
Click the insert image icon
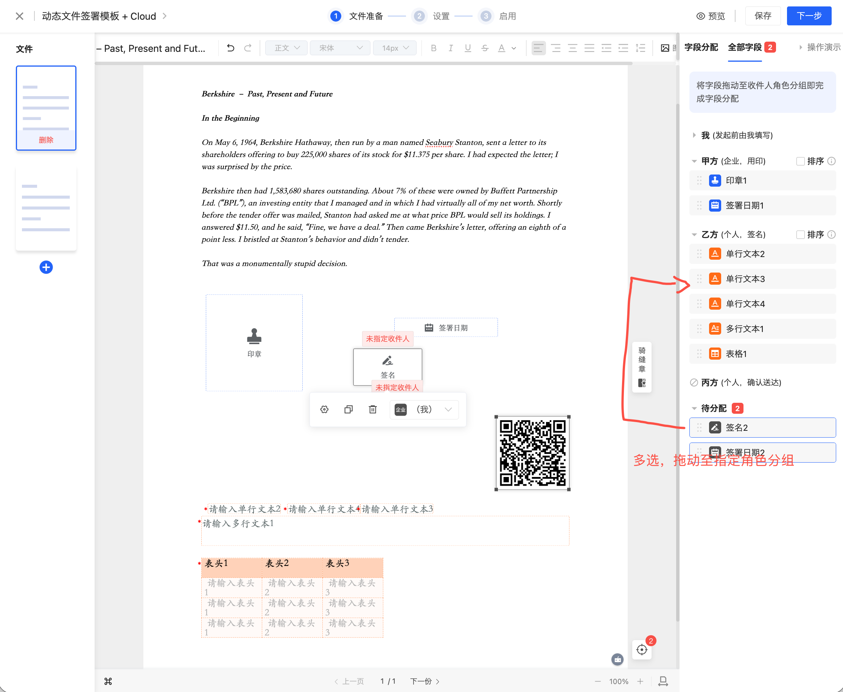click(x=664, y=48)
